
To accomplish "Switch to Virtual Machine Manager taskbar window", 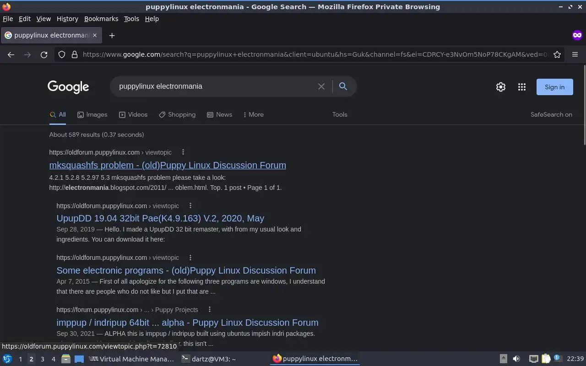I will tap(131, 359).
